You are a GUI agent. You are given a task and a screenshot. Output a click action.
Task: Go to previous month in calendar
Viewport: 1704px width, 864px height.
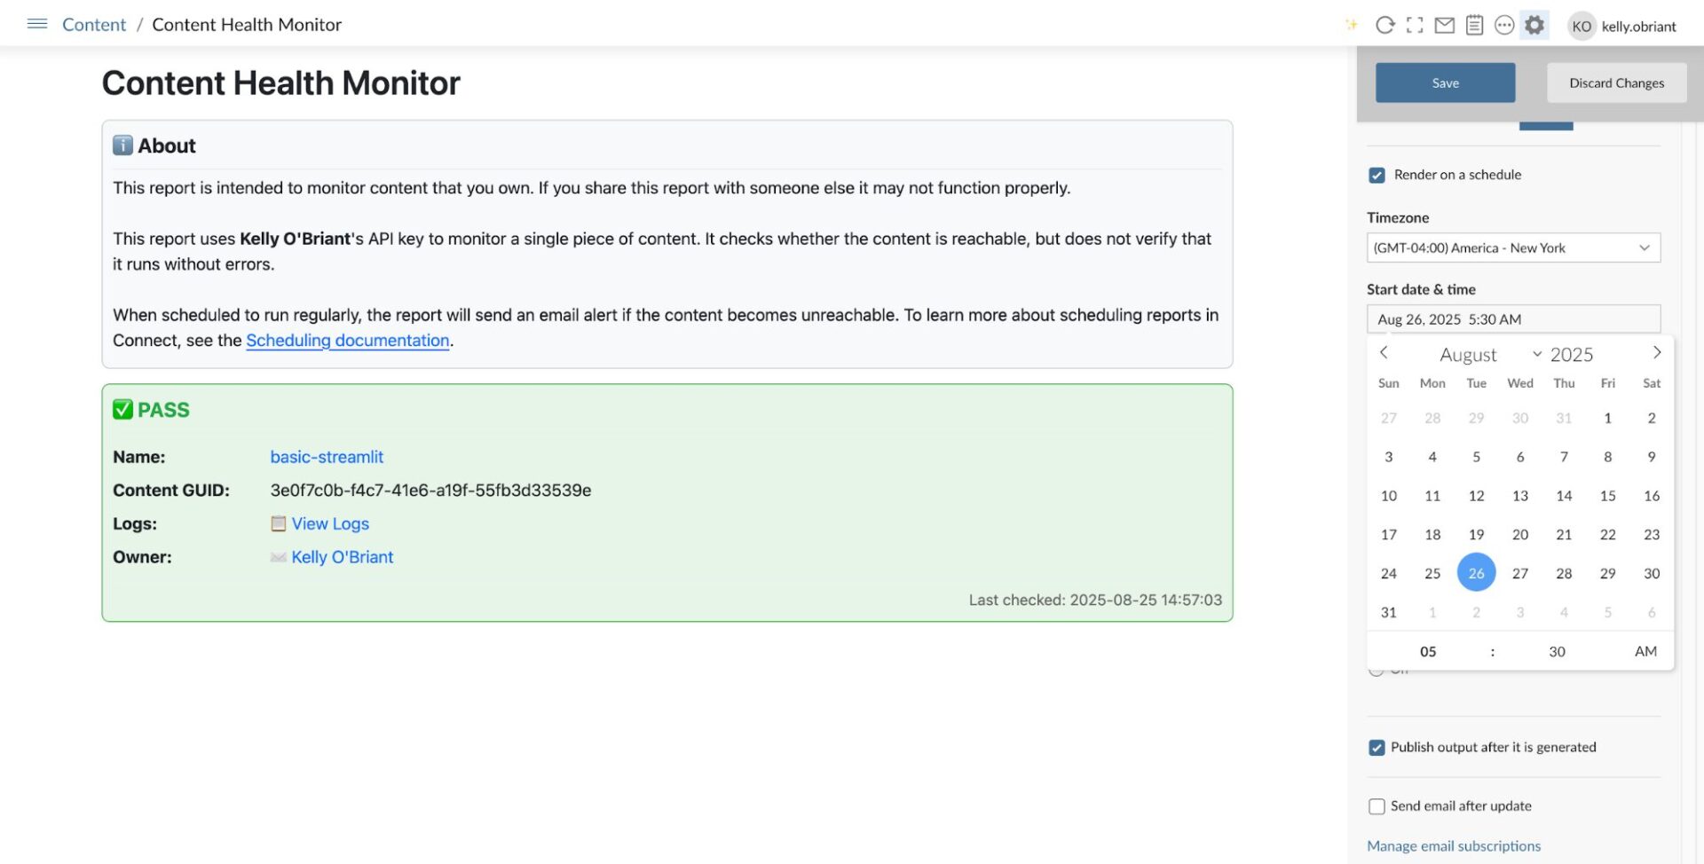pos(1384,353)
